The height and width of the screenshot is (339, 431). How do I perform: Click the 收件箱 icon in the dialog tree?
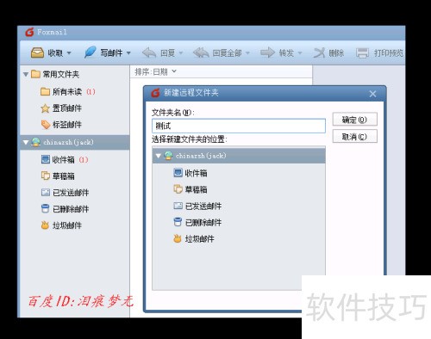coord(178,173)
